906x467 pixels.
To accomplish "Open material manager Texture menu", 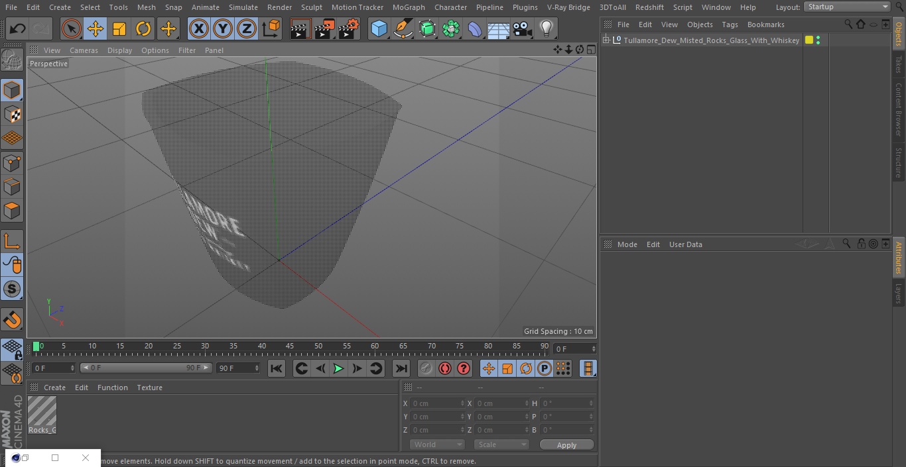I will click(x=149, y=388).
